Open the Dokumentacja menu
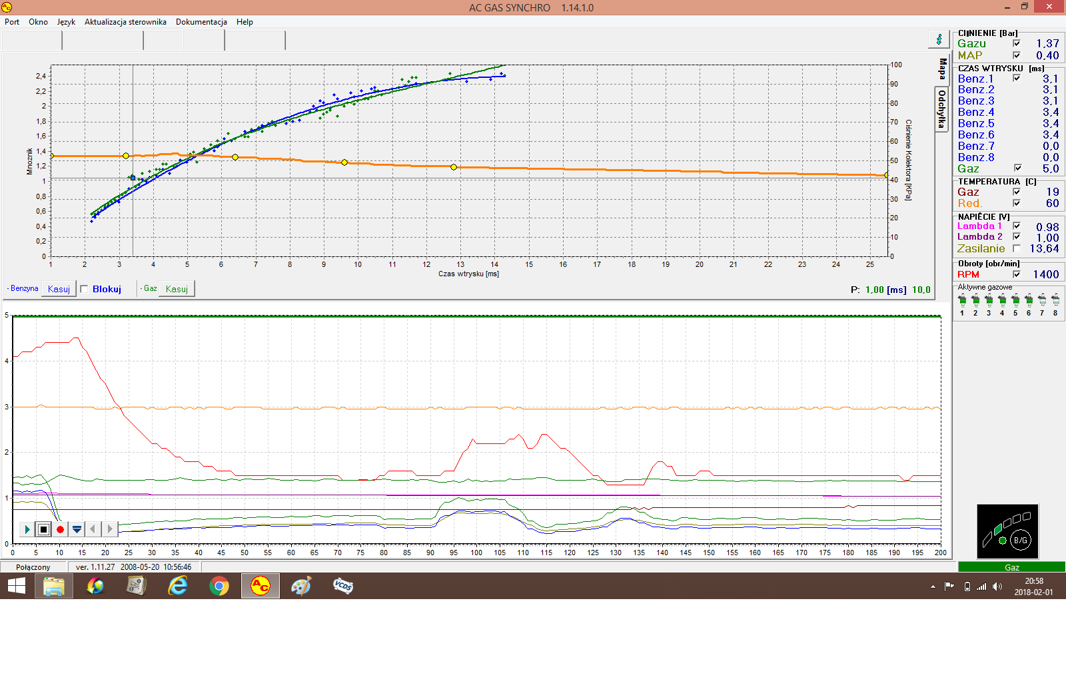 201,22
